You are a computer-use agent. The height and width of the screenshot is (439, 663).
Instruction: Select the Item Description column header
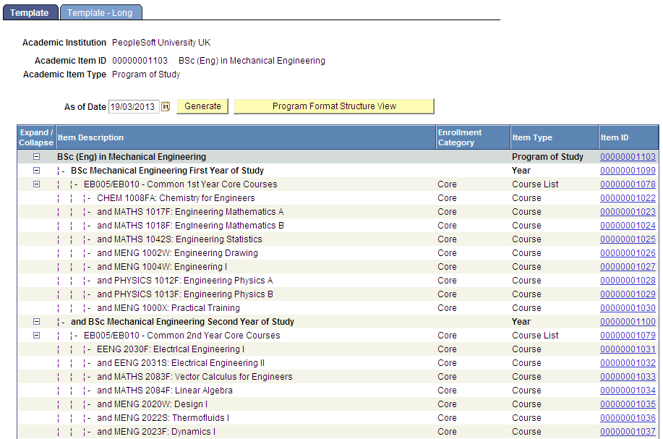246,137
